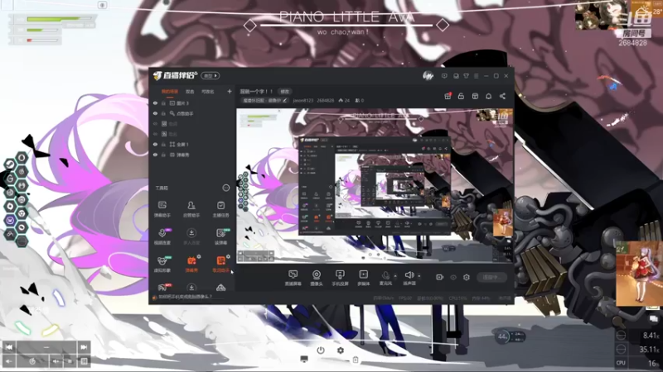Open the 房管助手 tool in toolbox

coord(191,209)
